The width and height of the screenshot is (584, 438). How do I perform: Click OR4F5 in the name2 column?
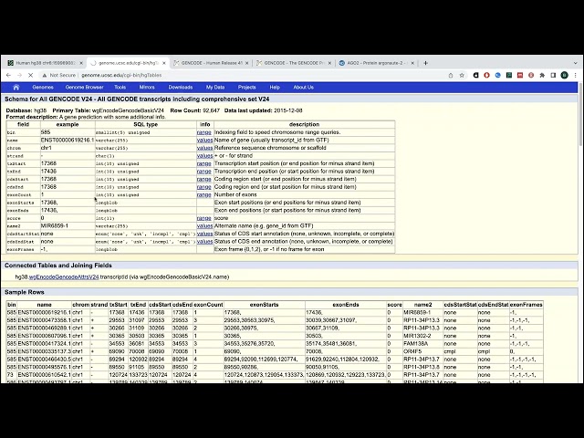[x=412, y=351]
